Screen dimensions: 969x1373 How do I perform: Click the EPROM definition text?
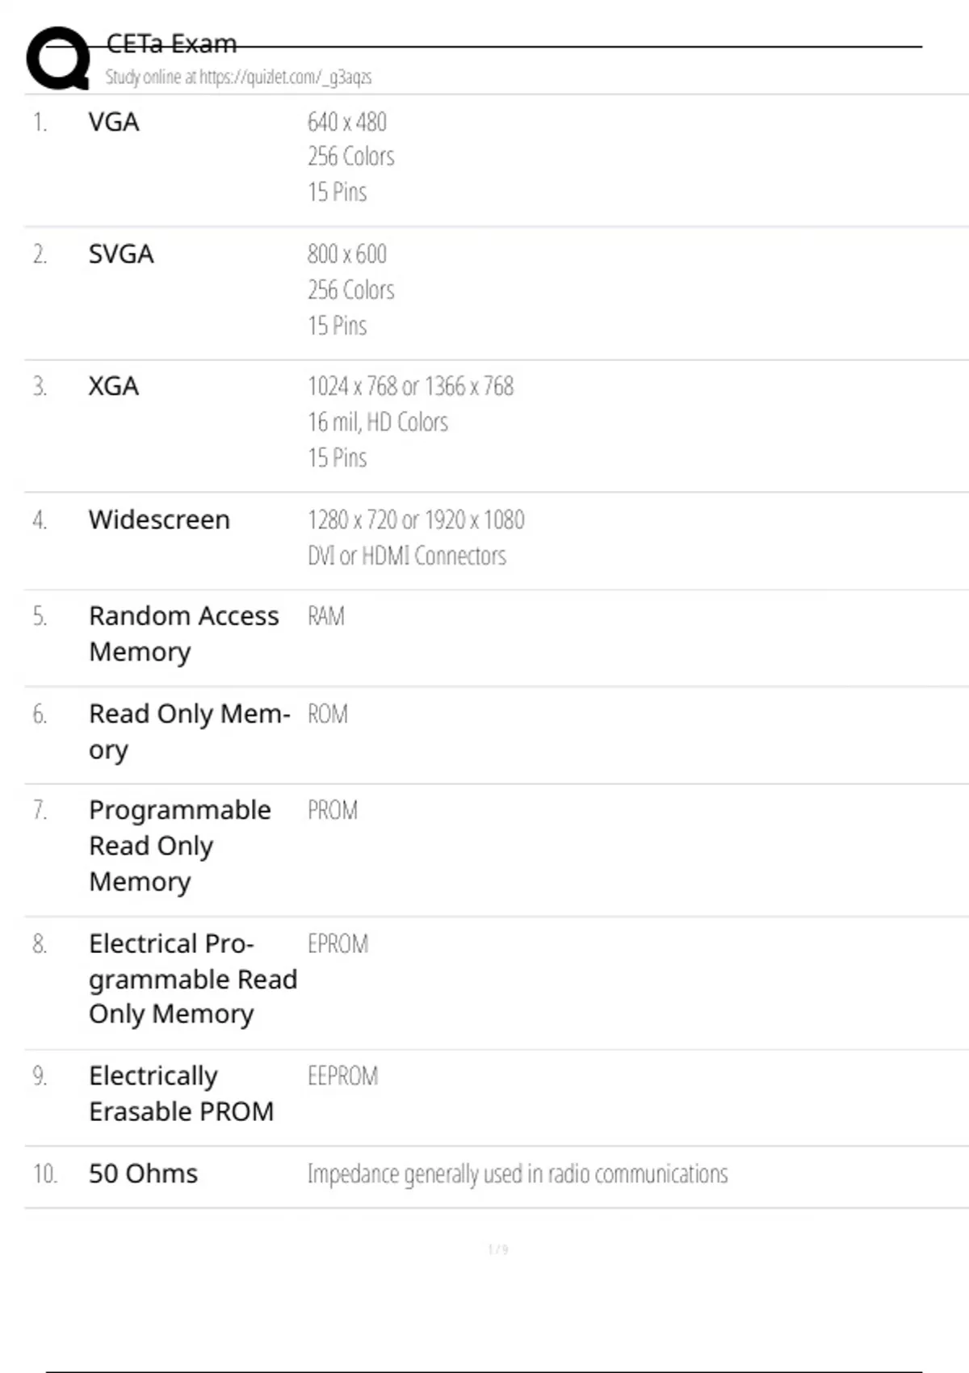pos(338,943)
